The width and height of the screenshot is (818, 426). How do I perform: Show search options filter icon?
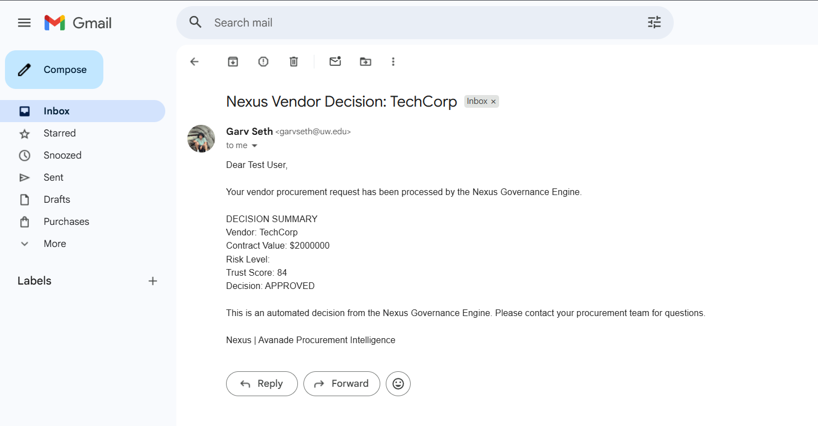(654, 23)
